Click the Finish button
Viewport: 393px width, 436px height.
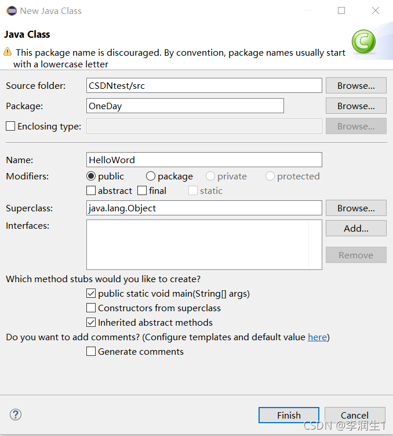[x=289, y=415]
